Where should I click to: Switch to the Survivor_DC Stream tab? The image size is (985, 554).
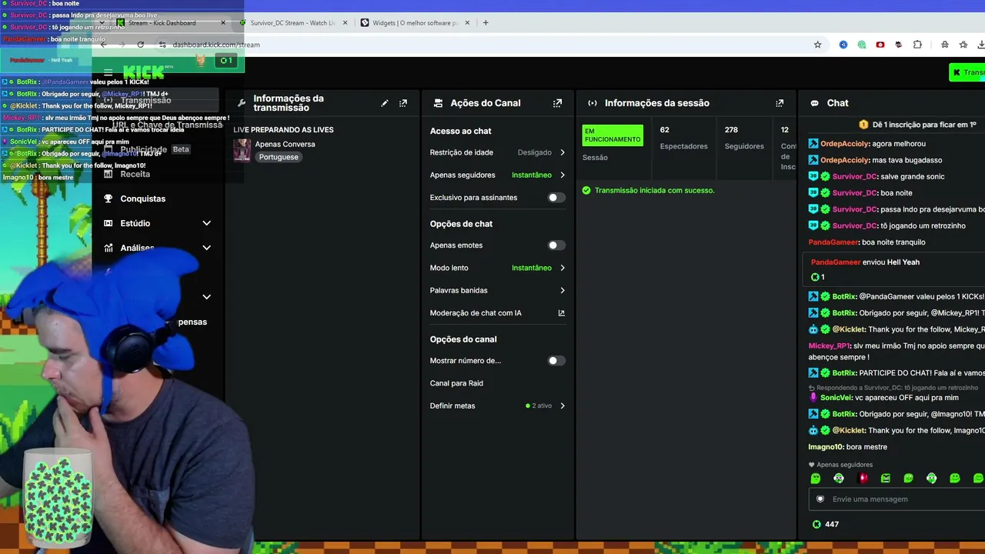click(x=293, y=23)
